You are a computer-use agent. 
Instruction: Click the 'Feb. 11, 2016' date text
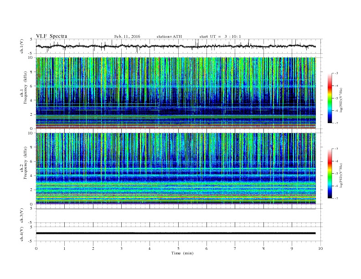click(x=127, y=36)
